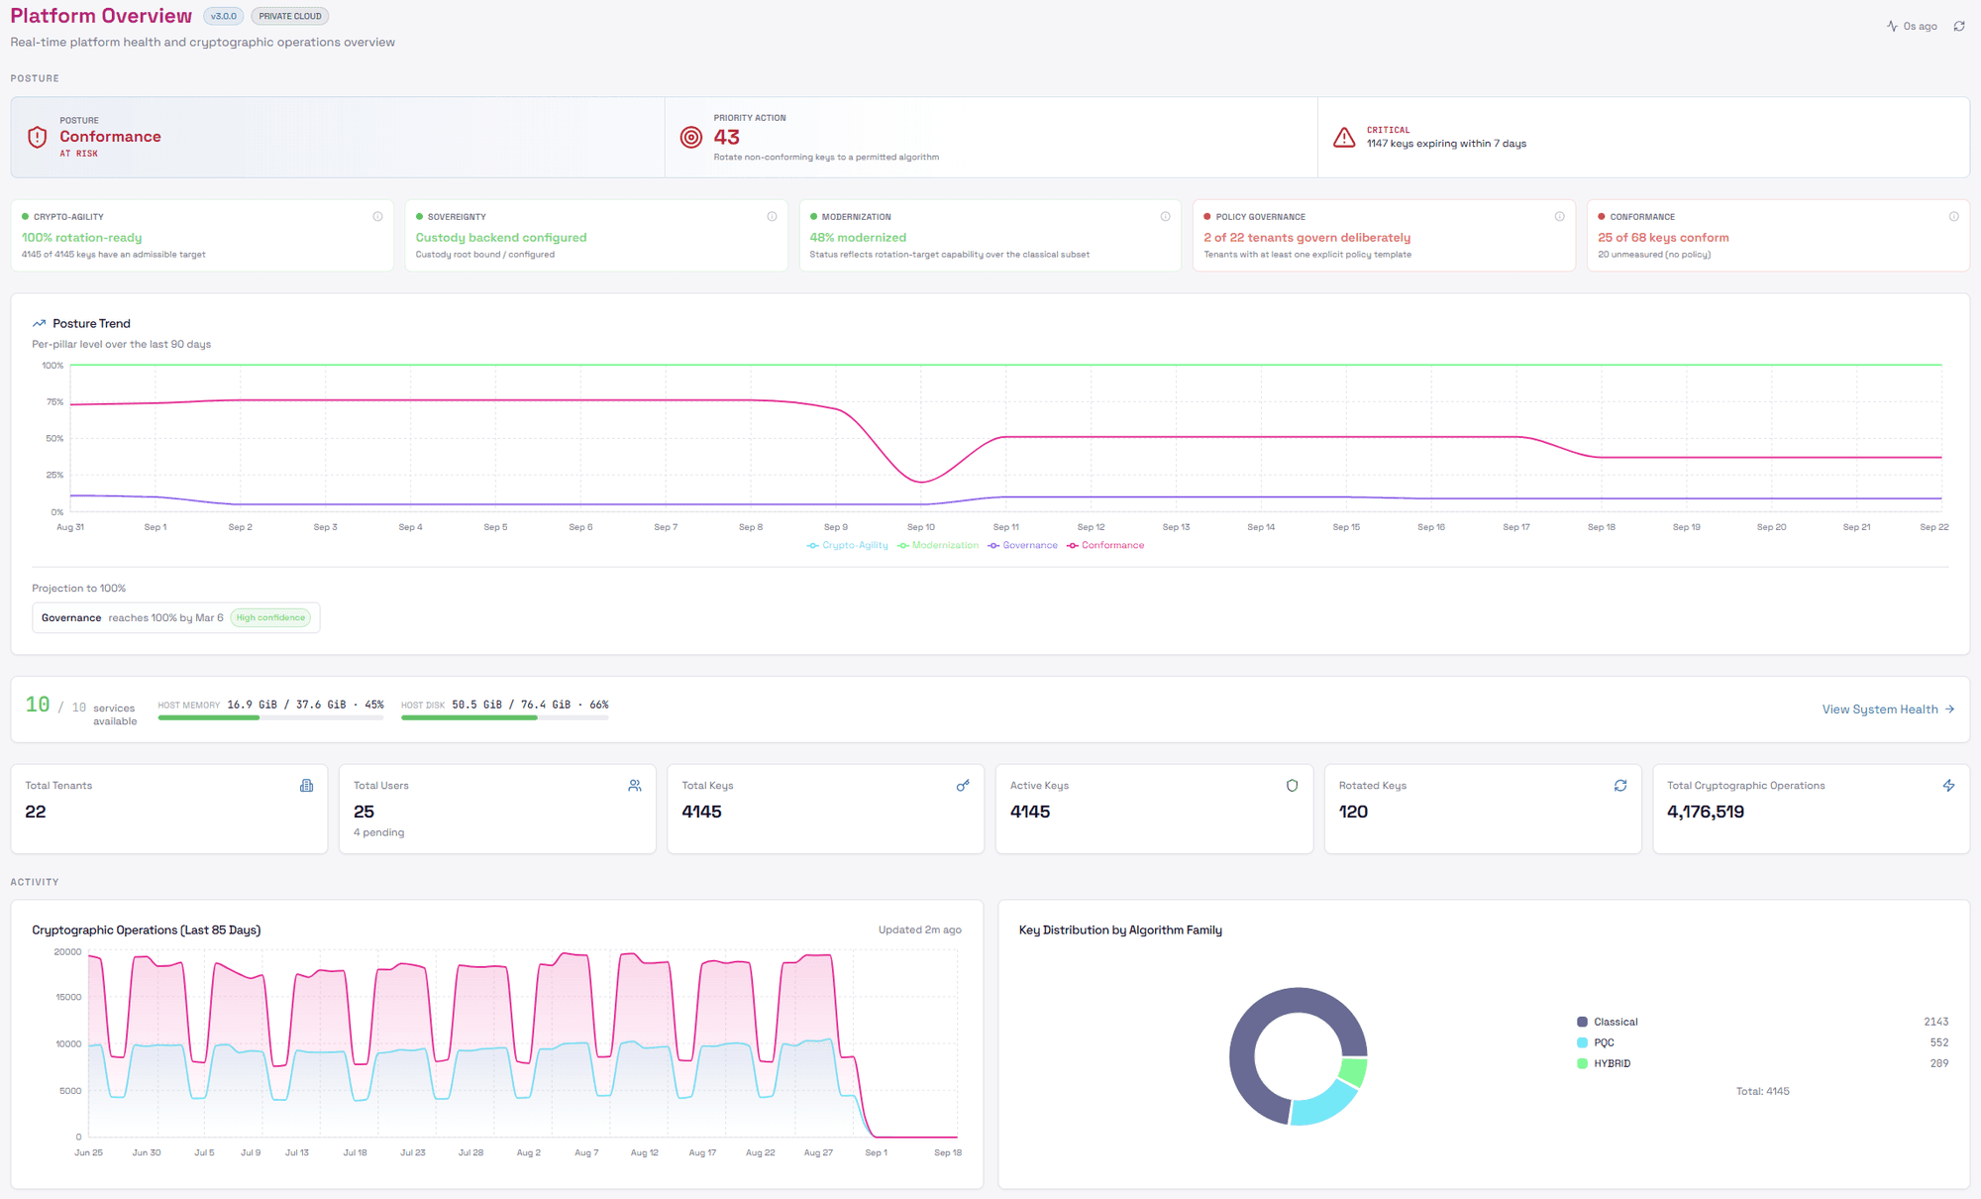Image resolution: width=1981 pixels, height=1199 pixels.
Task: Click the 4 pending text under Total Users
Action: [x=379, y=833]
